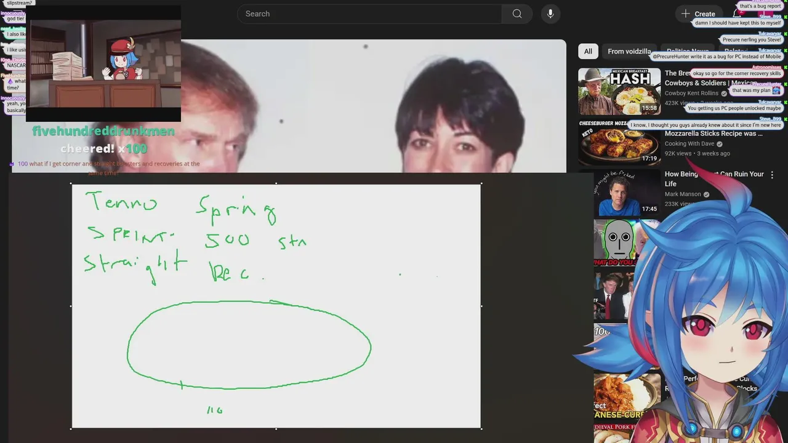Open the notifications bell

point(737,14)
